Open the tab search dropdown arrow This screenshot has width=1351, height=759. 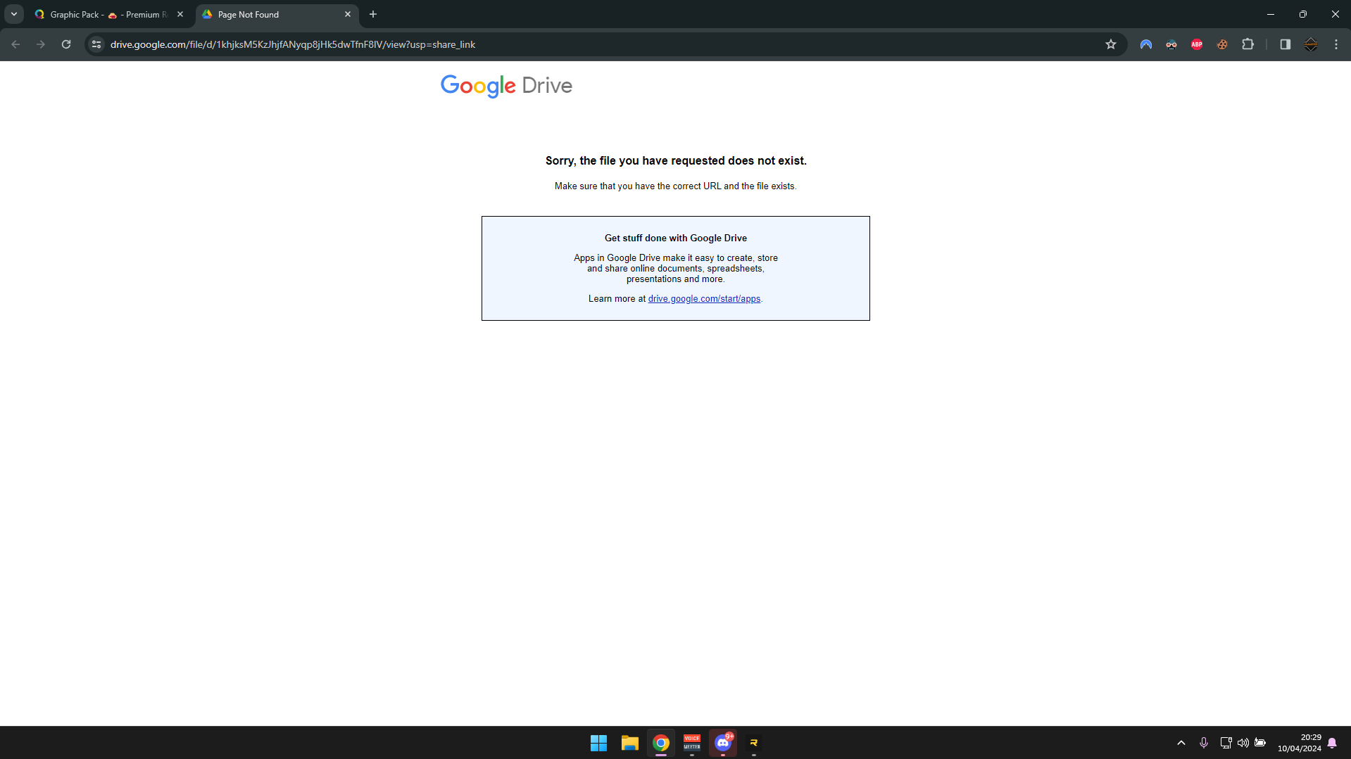pyautogui.click(x=14, y=14)
